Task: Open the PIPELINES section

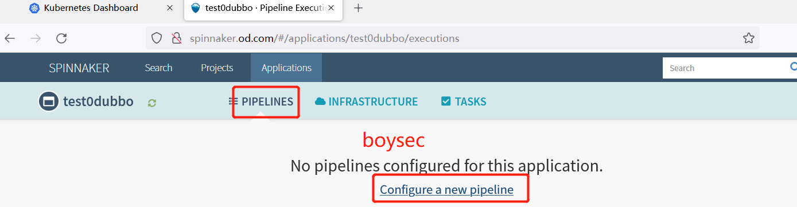Action: click(262, 101)
